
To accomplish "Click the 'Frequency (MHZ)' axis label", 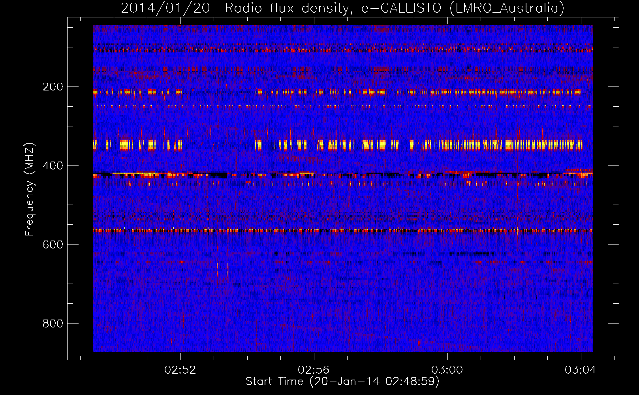I will pos(30,189).
